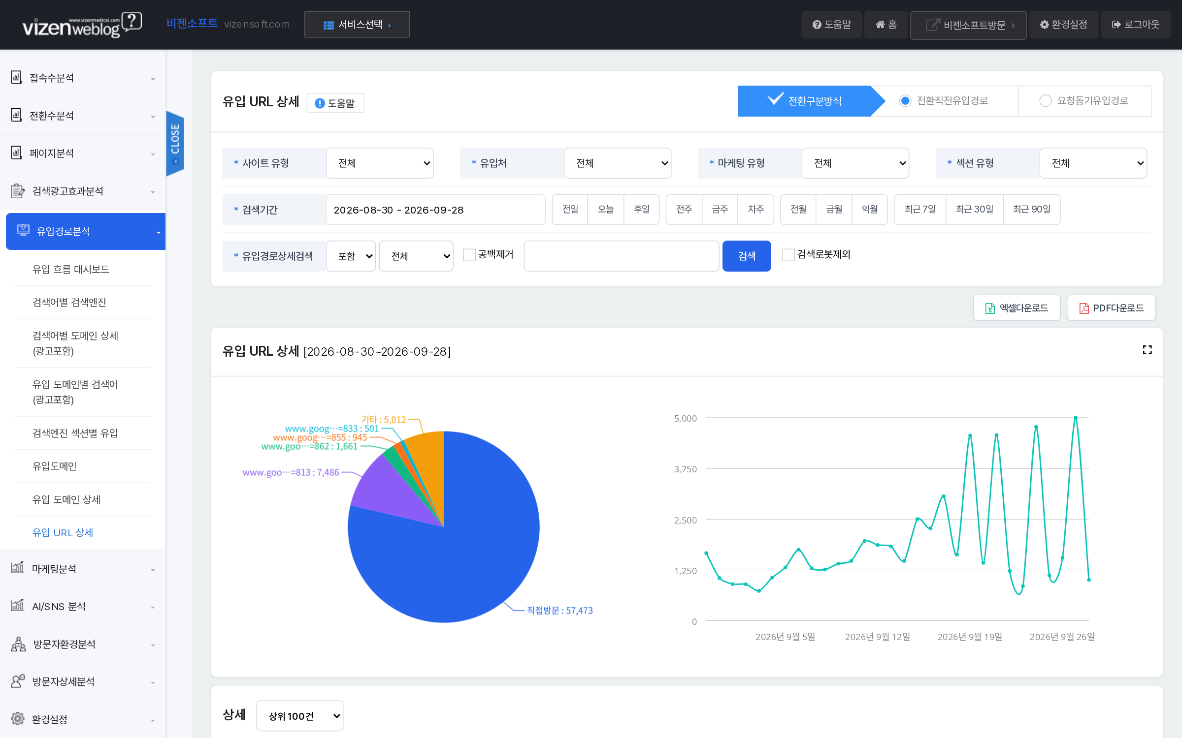Click the blue 검색 button
The image size is (1182, 738).
click(747, 256)
